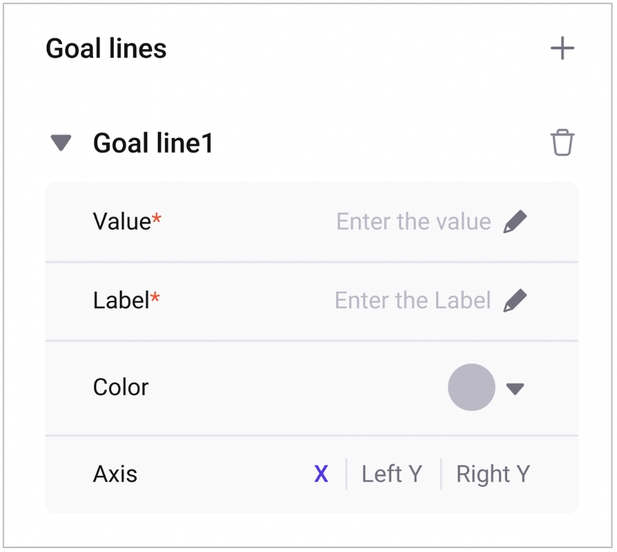Click the Label field name text

click(121, 300)
